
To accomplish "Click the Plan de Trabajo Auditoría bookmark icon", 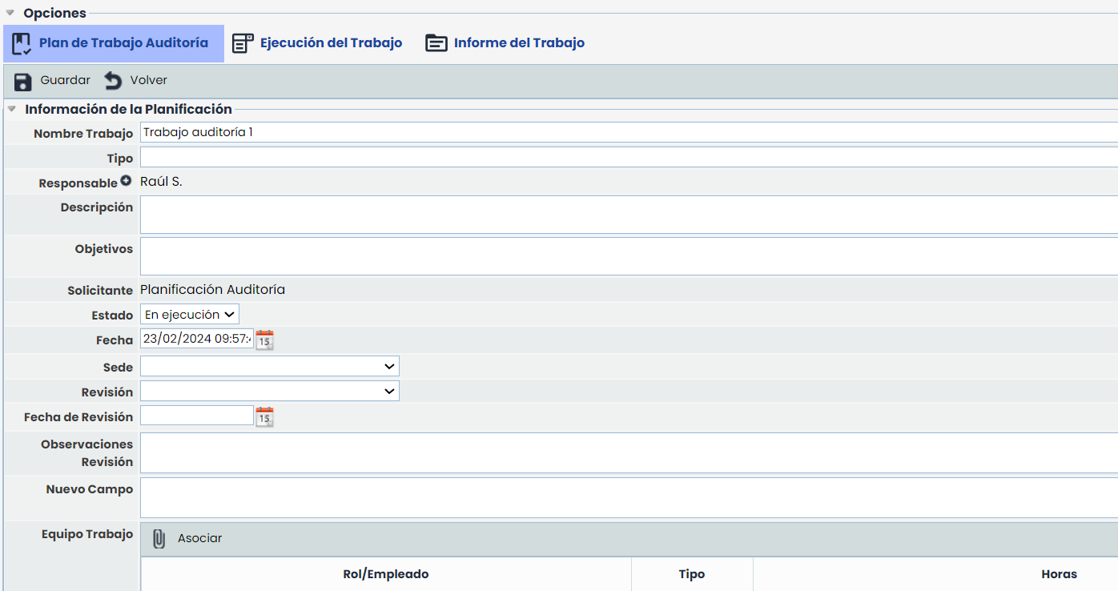I will tap(22, 43).
